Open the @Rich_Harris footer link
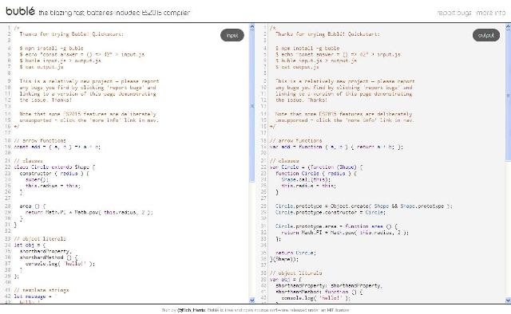The image size is (511, 314). (x=192, y=310)
